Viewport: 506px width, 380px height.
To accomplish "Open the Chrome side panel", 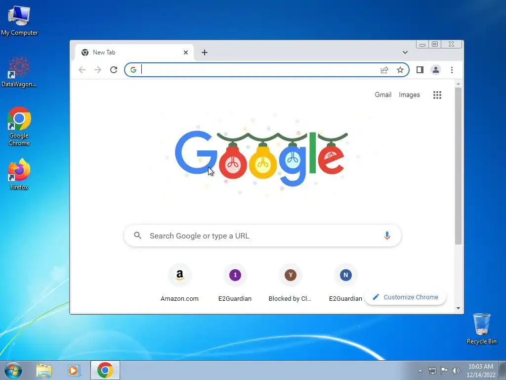I will [x=420, y=70].
